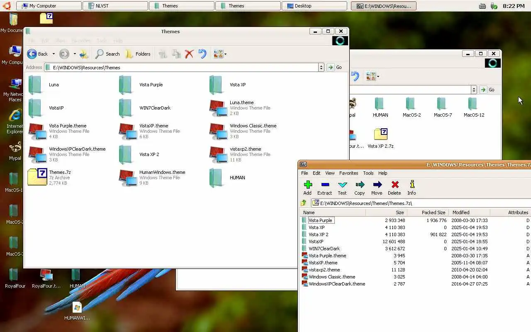This screenshot has height=332, width=531.
Task: Open the 7-Zip View menu
Action: pos(330,173)
